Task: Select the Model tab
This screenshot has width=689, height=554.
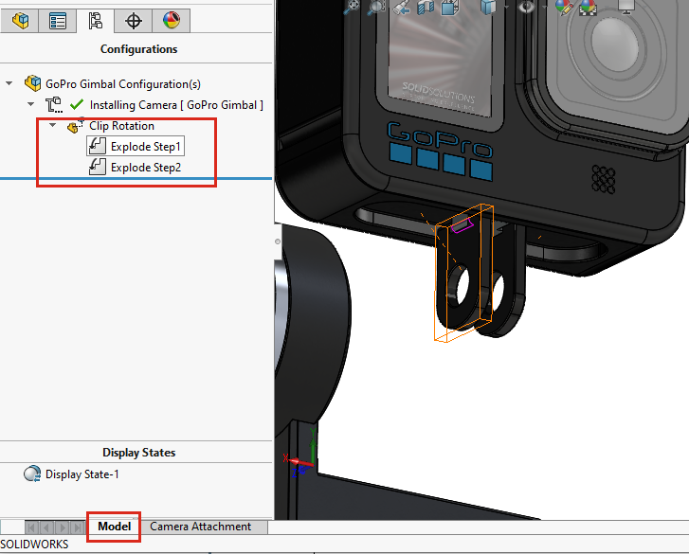Action: pyautogui.click(x=114, y=527)
